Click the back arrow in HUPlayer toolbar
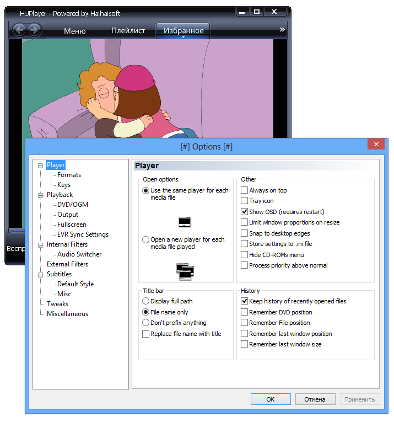The image size is (394, 422). point(19,30)
